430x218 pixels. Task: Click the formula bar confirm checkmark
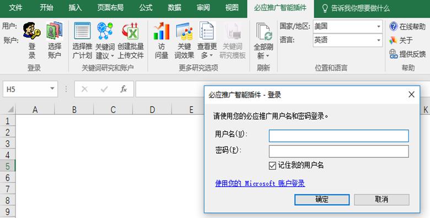pos(104,89)
